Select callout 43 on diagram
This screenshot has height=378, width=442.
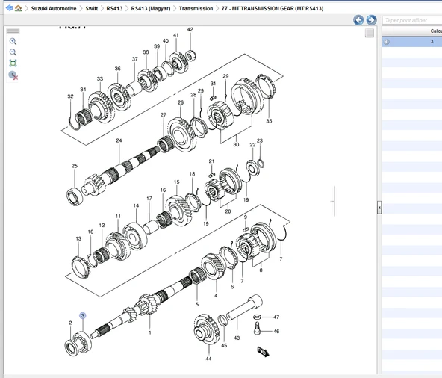point(237,338)
